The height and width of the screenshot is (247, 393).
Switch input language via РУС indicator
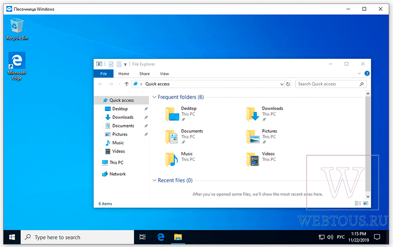click(340, 237)
